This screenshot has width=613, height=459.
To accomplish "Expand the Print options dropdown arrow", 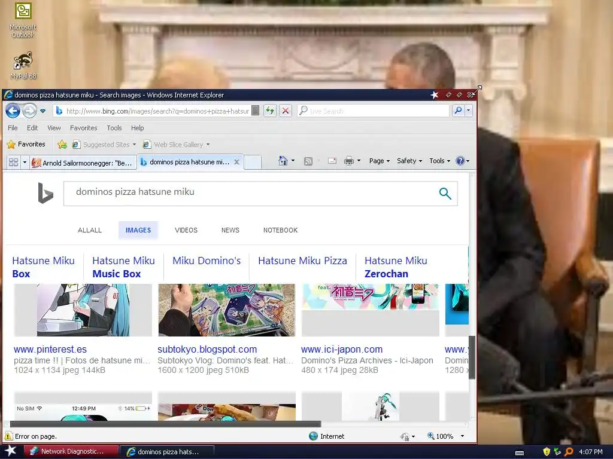I will (x=359, y=161).
